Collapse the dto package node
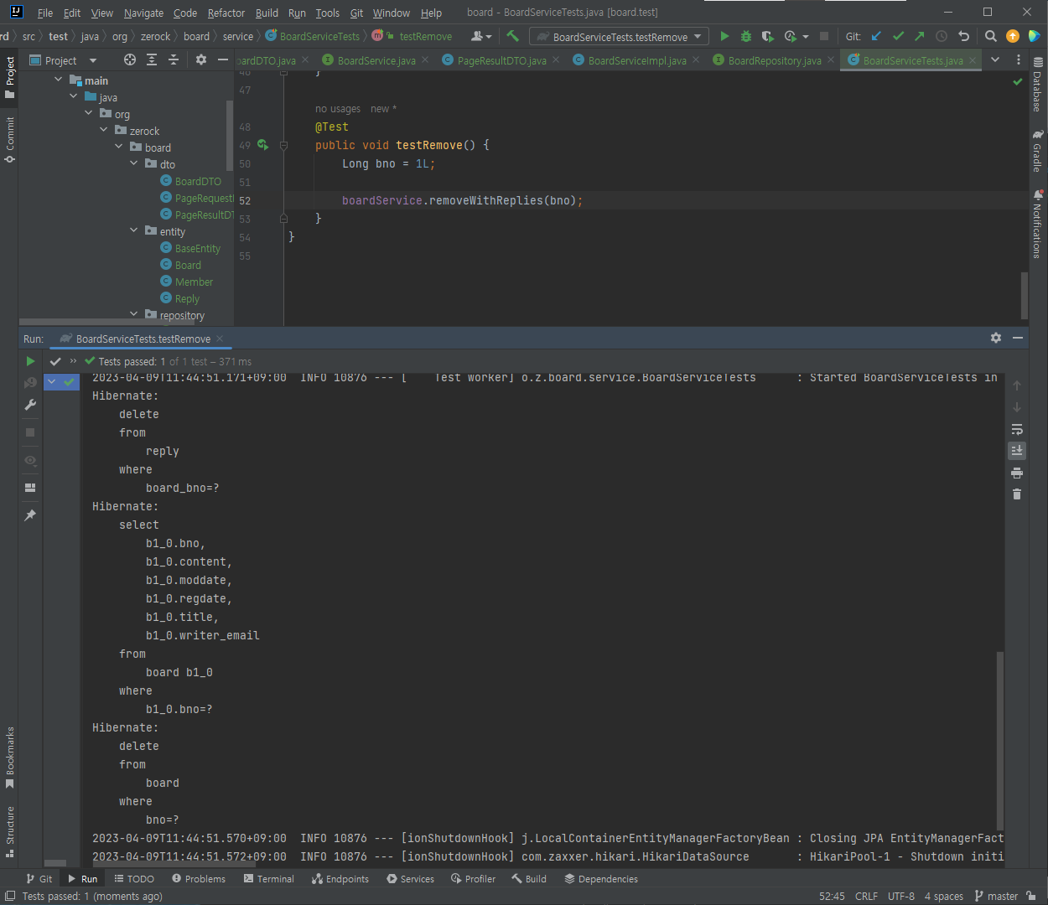 [134, 163]
